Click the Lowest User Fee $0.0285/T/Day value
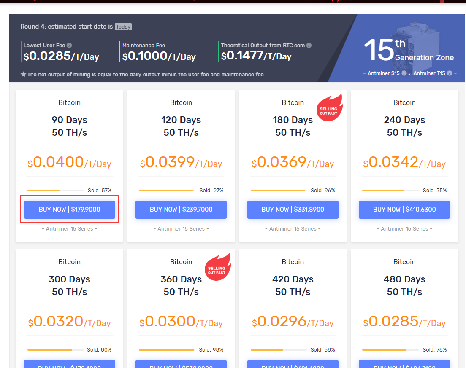 (x=61, y=56)
